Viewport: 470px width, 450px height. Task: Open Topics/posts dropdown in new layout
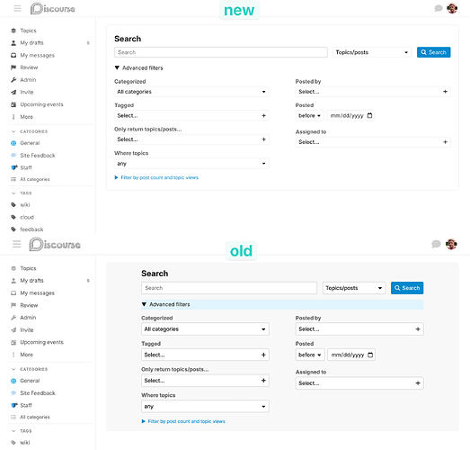click(372, 52)
